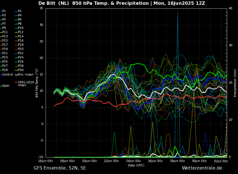
Task: Click the Ens. mean legend label
Action: [25, 75]
